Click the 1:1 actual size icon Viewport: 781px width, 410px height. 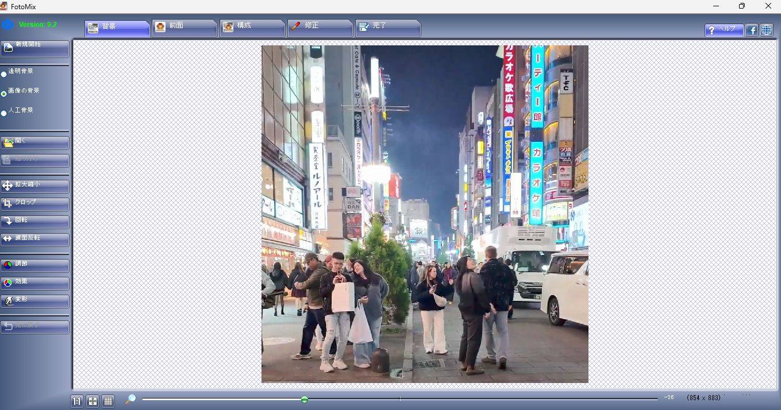[77, 401]
